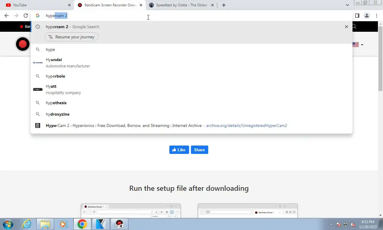Click the muted volume tray icon
383x230 pixels.
click(353, 224)
